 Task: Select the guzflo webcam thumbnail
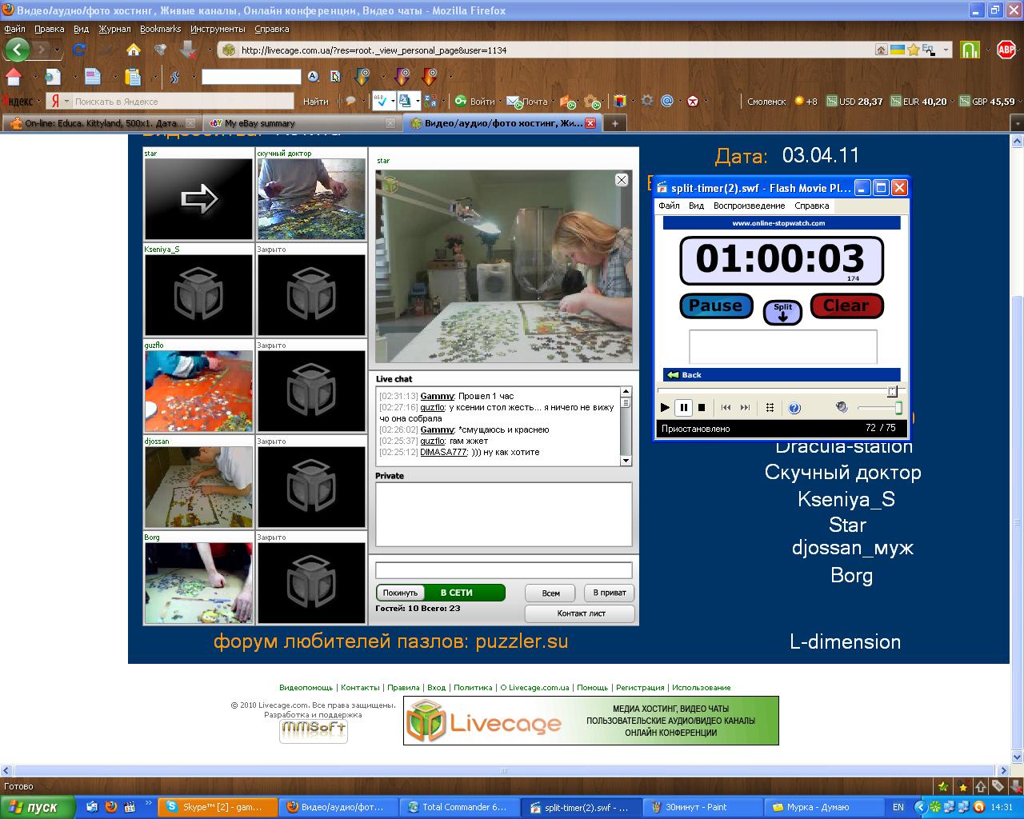(x=198, y=391)
